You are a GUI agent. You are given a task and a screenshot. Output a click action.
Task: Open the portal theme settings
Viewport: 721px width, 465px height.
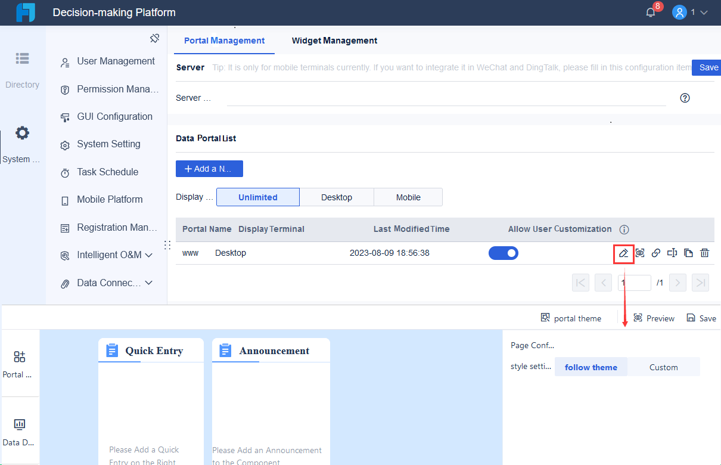(570, 318)
